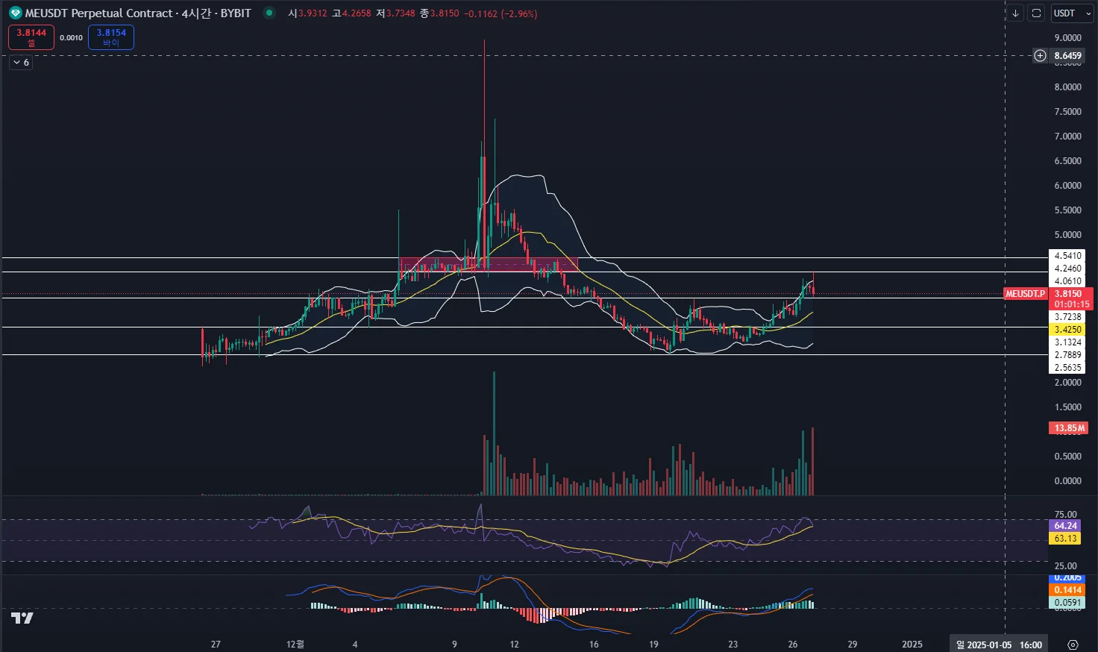The image size is (1098, 652).
Task: Click the down arrow icon beside fullscreen
Action: (x=1015, y=13)
